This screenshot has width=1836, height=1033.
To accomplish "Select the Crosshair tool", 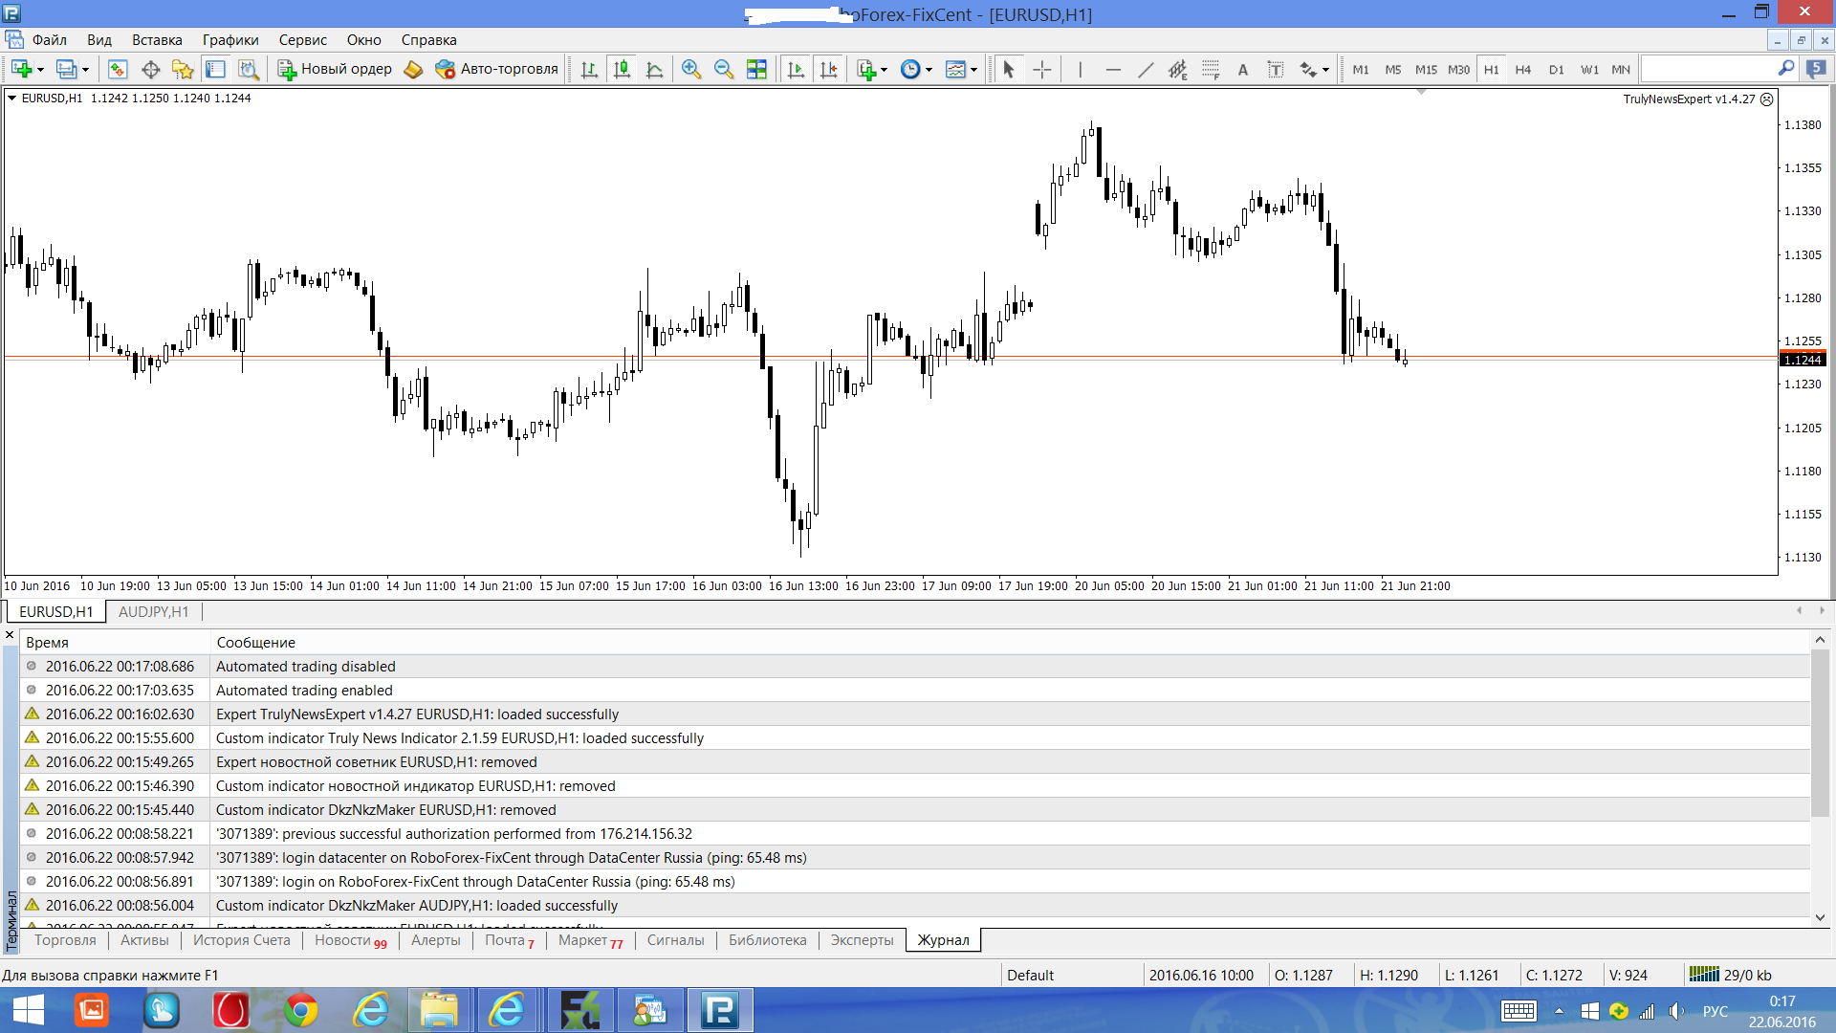I will tap(1042, 69).
